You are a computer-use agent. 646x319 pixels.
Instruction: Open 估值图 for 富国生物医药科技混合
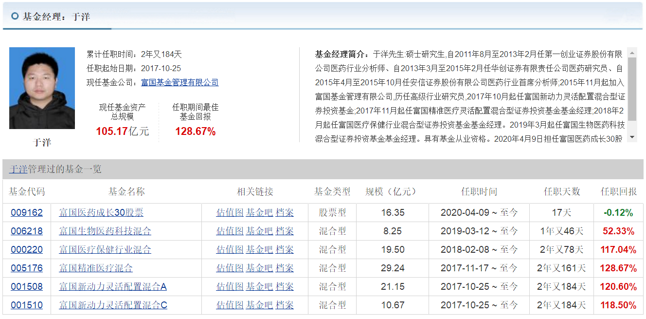230,231
